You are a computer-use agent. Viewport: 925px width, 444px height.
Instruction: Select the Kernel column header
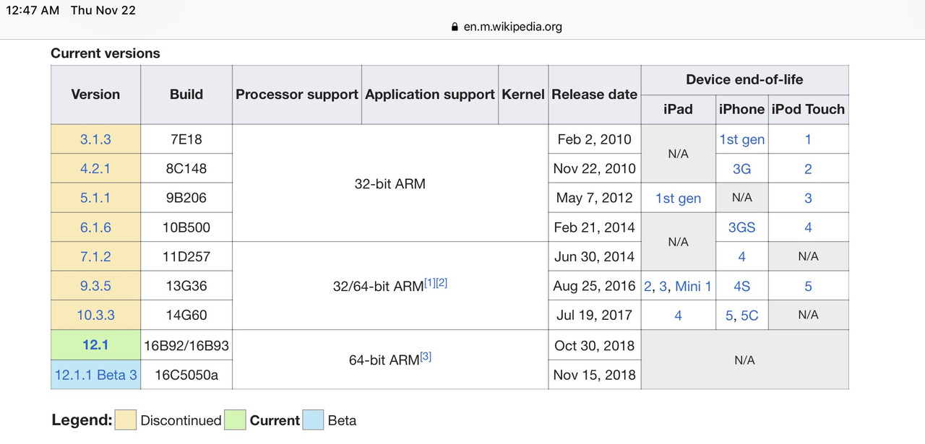[523, 94]
